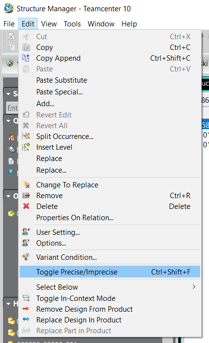Click the Variant Condition icon
The height and width of the screenshot is (343, 209).
pos(26,257)
